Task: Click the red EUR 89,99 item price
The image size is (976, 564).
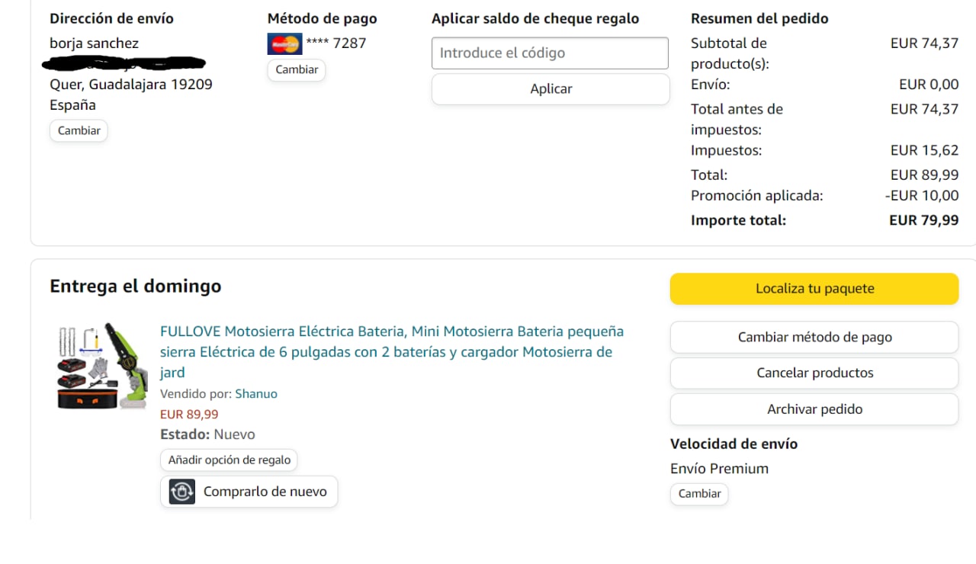Action: point(189,415)
